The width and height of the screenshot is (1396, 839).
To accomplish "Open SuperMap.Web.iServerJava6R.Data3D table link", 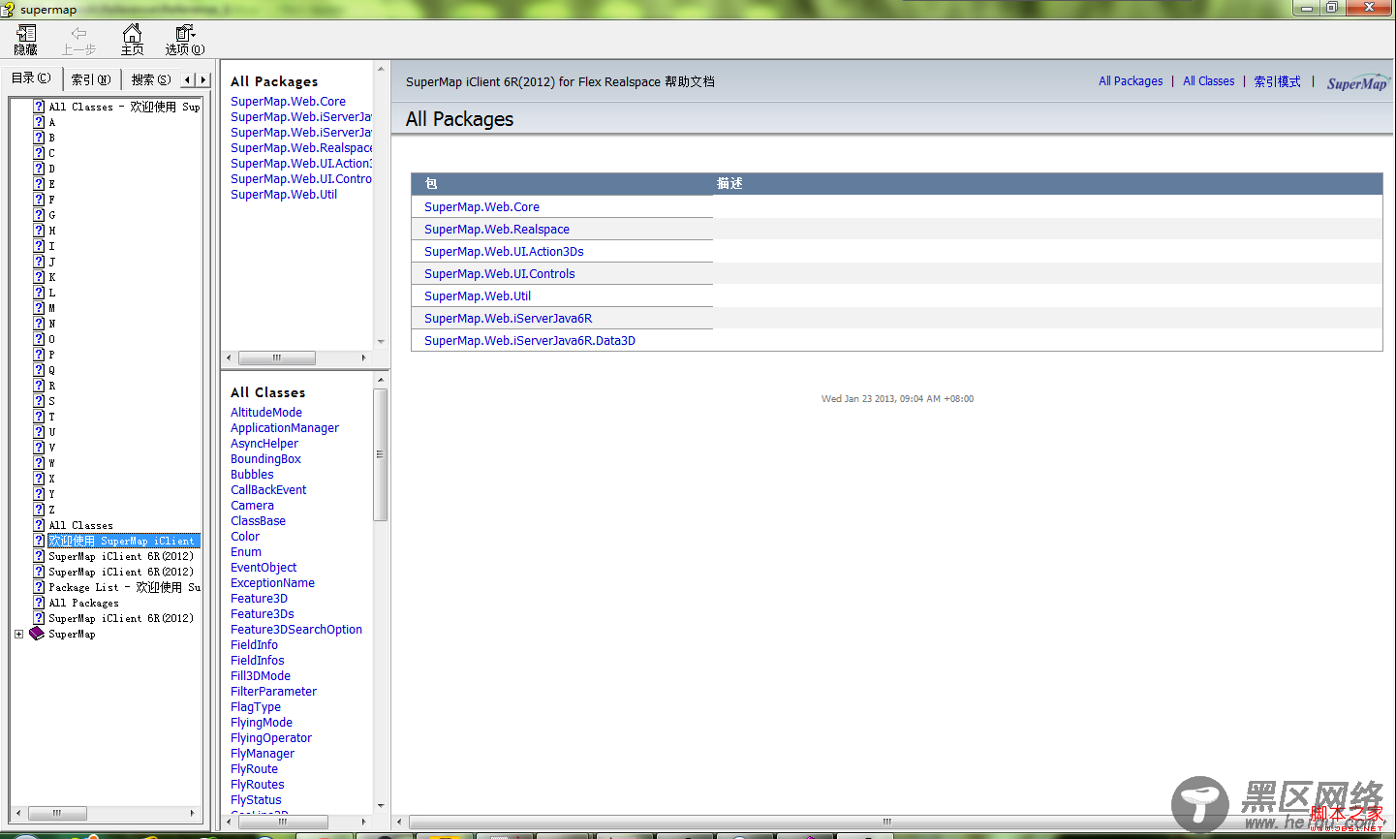I will [530, 341].
